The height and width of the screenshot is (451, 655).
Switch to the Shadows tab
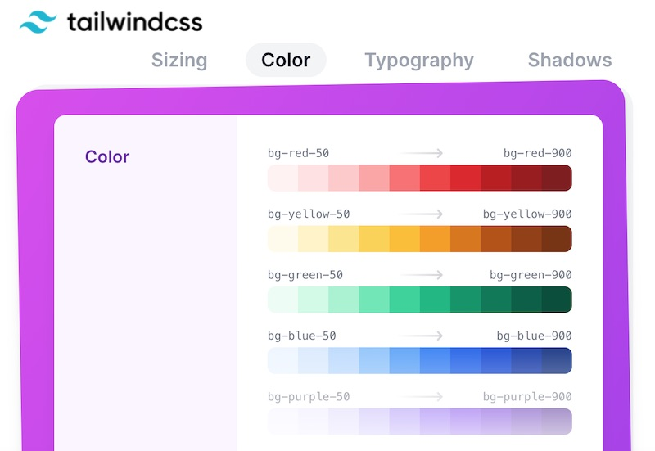[570, 61]
